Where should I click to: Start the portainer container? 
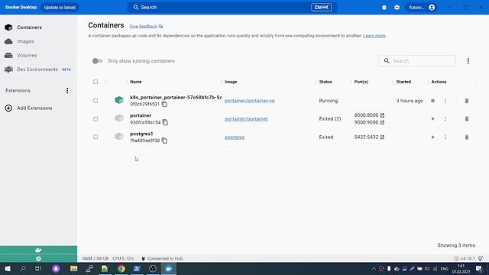click(x=433, y=119)
